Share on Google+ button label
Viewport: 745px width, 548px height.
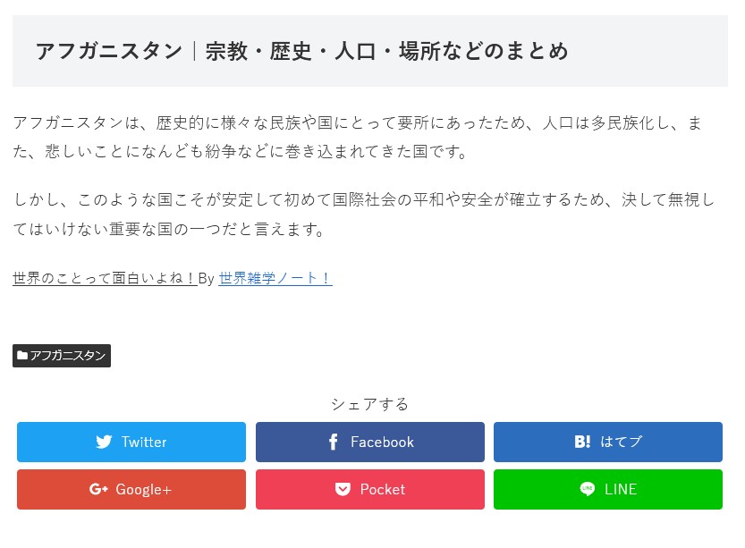[x=143, y=489]
